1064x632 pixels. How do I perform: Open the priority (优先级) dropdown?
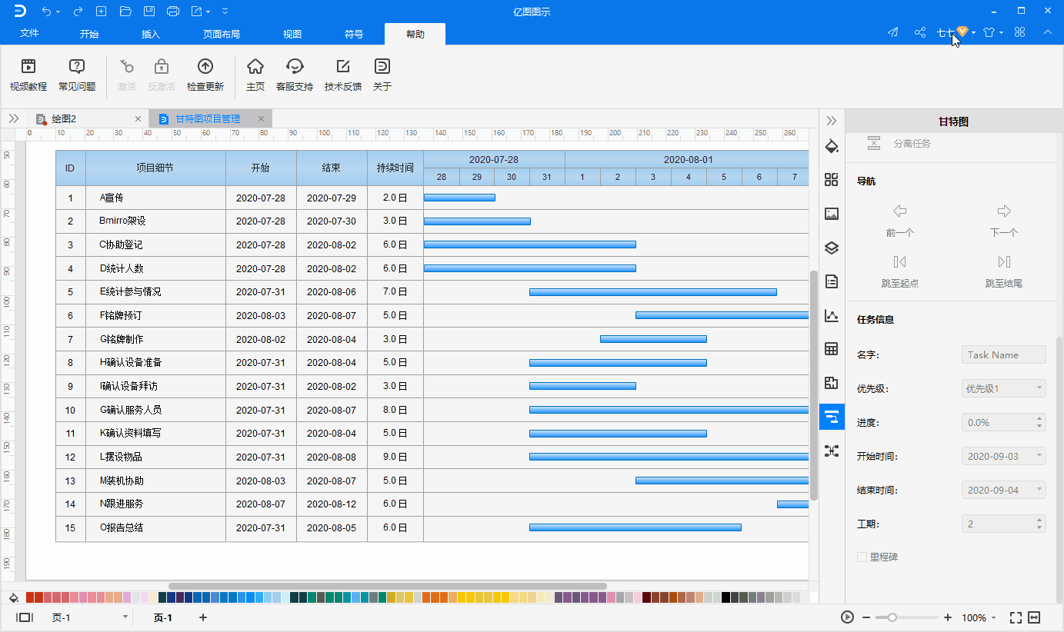point(1004,388)
